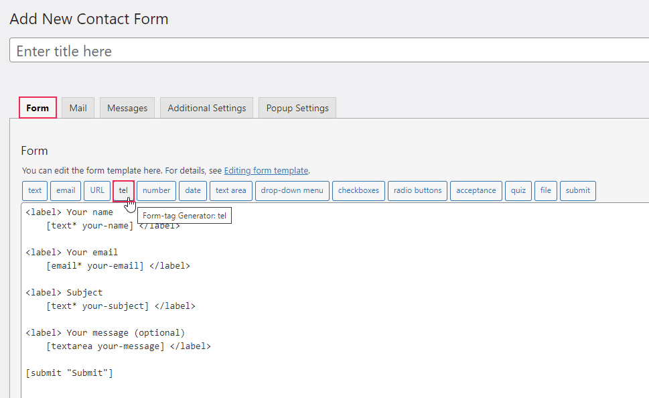Insert a file upload tag
The height and width of the screenshot is (398, 649).
545,190
